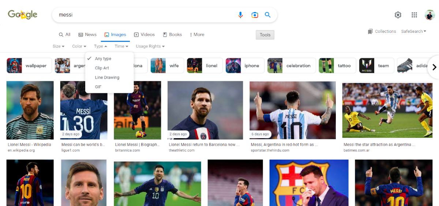Open the ligue1.com Messi 30 jersey image
This screenshot has width=439, height=206.
tap(84, 110)
